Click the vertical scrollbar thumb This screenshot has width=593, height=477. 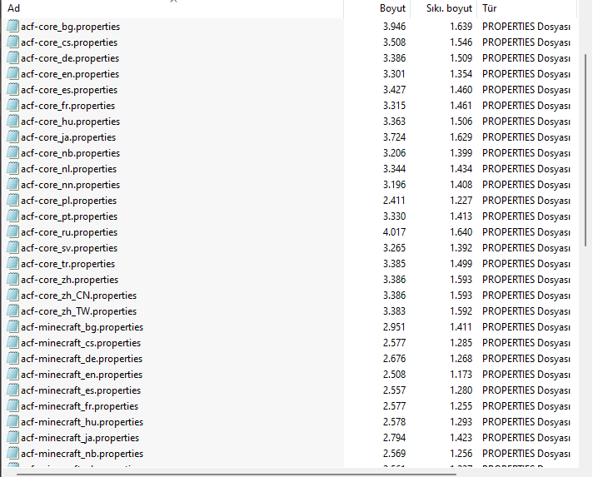pos(586,151)
